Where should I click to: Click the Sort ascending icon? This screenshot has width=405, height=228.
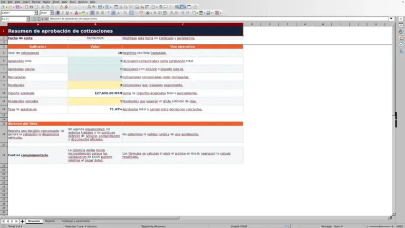121,7
